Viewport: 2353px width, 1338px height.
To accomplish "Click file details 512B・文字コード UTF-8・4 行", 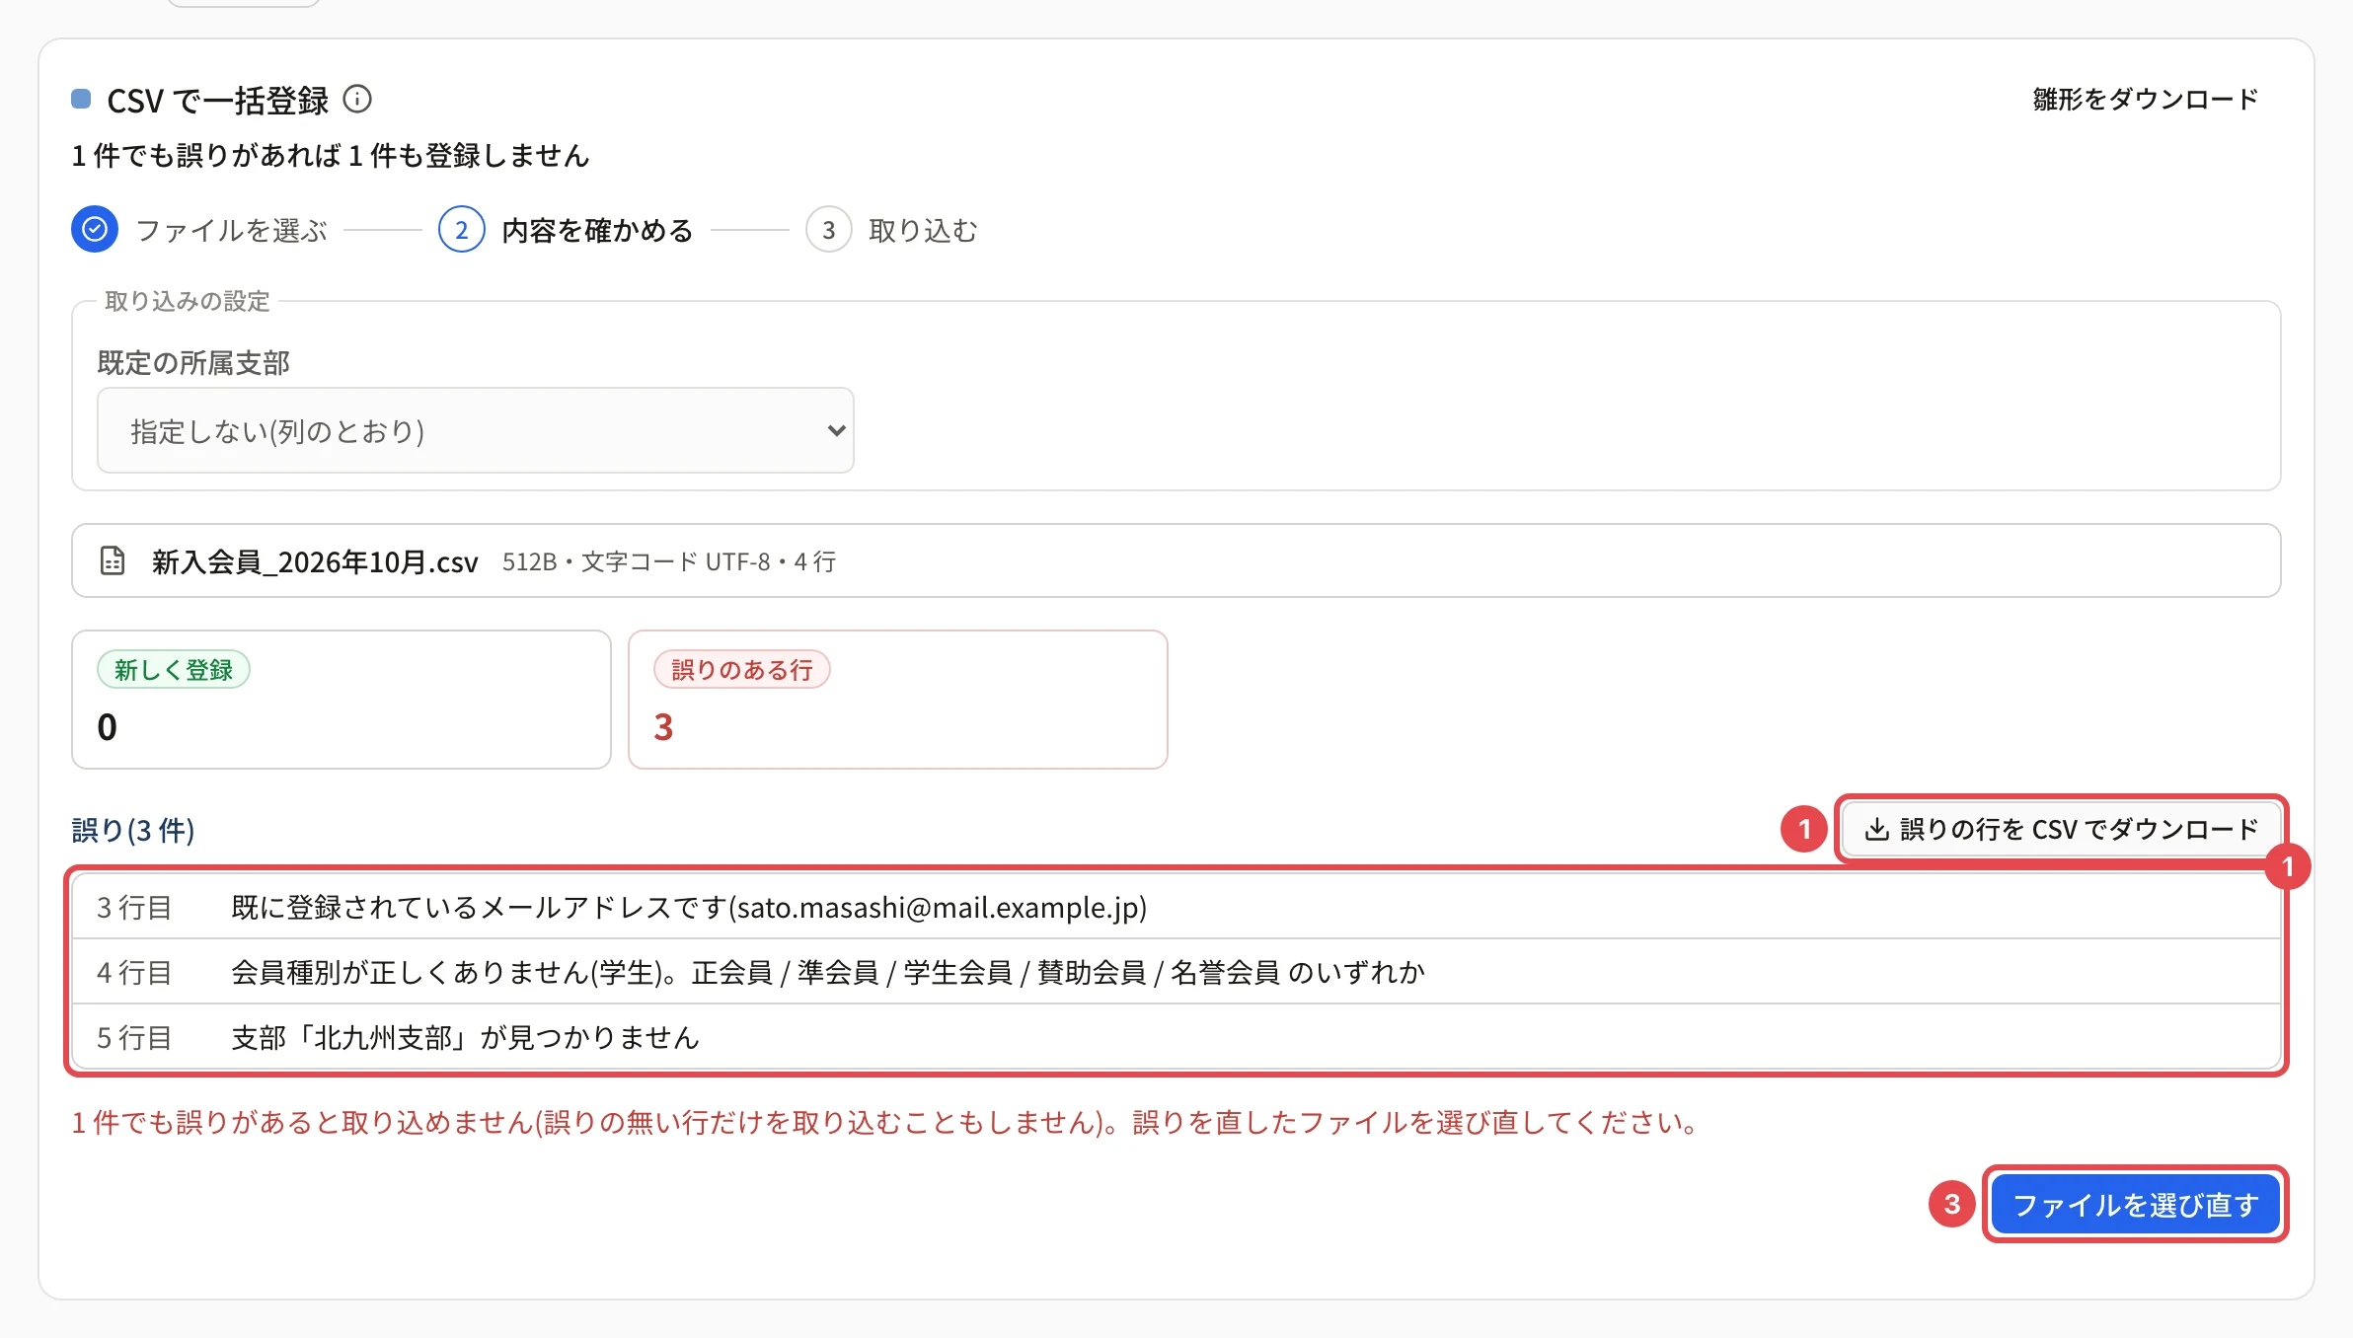I will point(669,561).
